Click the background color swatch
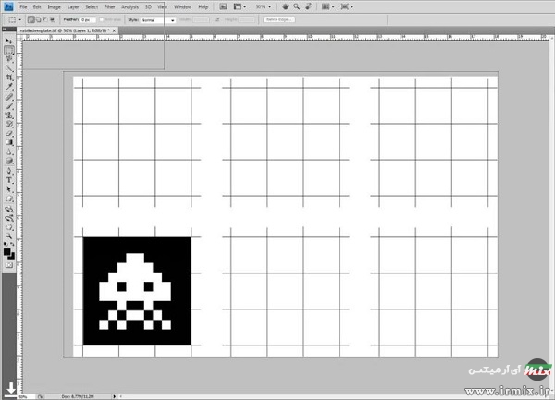Viewport: 555px width, 400px height. click(12, 256)
